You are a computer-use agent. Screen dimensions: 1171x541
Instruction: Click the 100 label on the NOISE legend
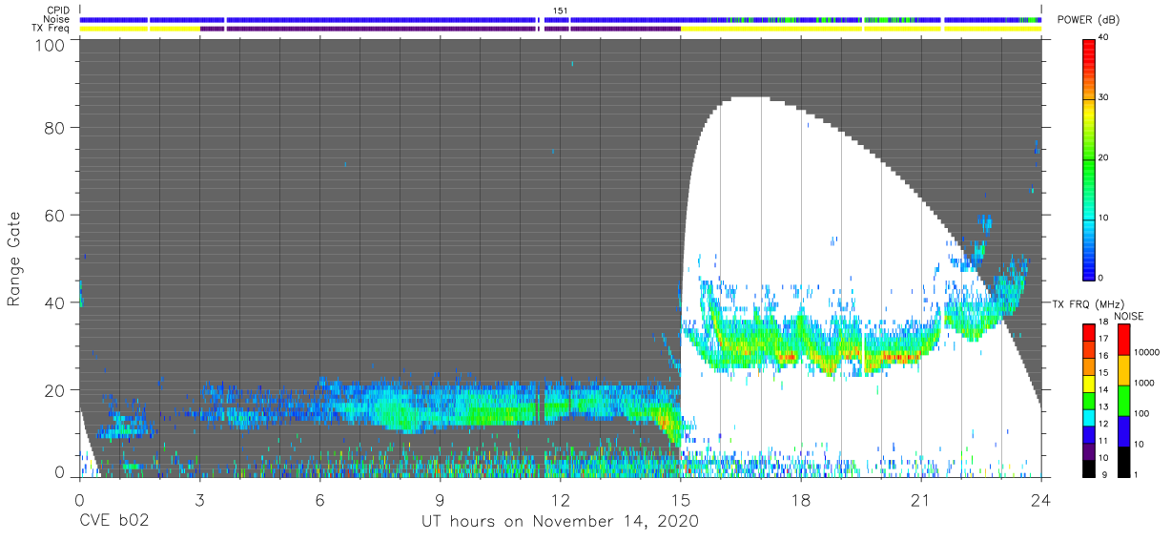1142,413
